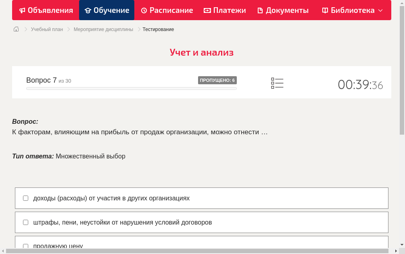
Task: Check answer 'доходы (расходы) от участия в других организациях'
Action: [x=25, y=198]
